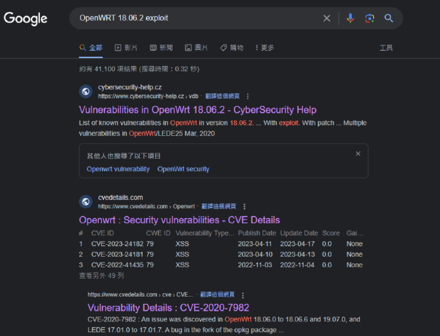Click the 2023-04-11 publish date cell
The height and width of the screenshot is (336, 440).
pos(255,243)
